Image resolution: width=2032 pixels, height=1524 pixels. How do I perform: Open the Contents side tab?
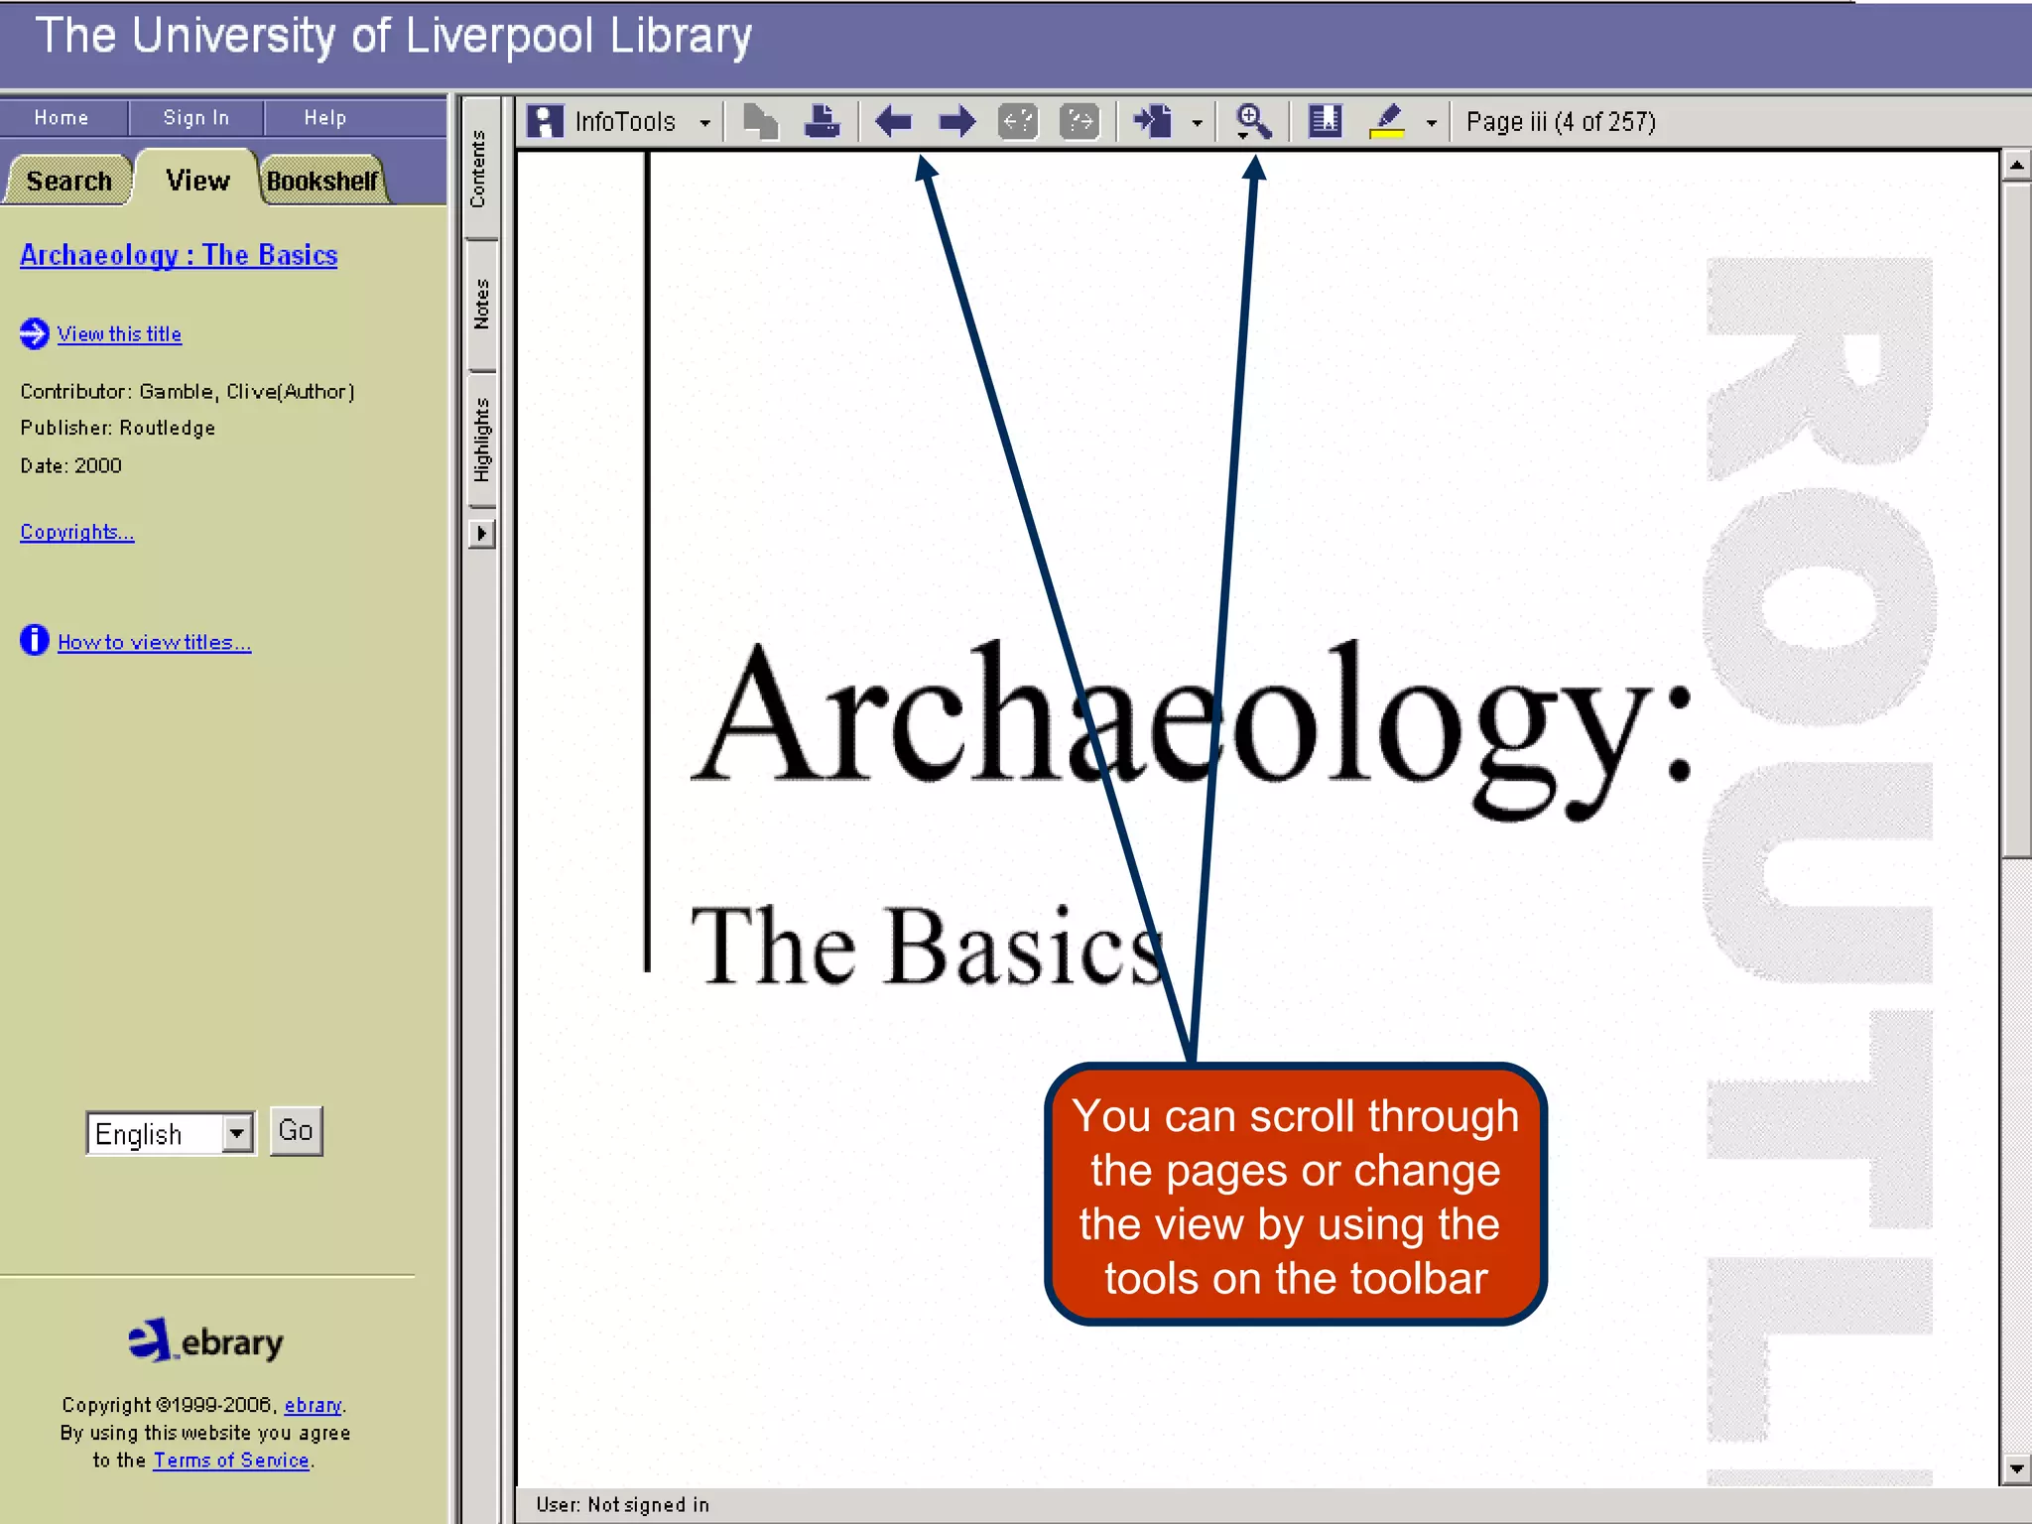point(480,169)
